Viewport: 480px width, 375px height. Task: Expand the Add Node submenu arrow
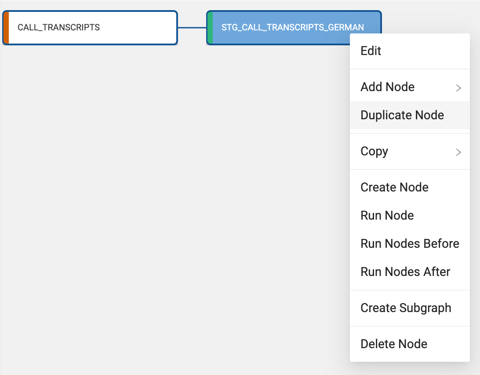point(458,88)
